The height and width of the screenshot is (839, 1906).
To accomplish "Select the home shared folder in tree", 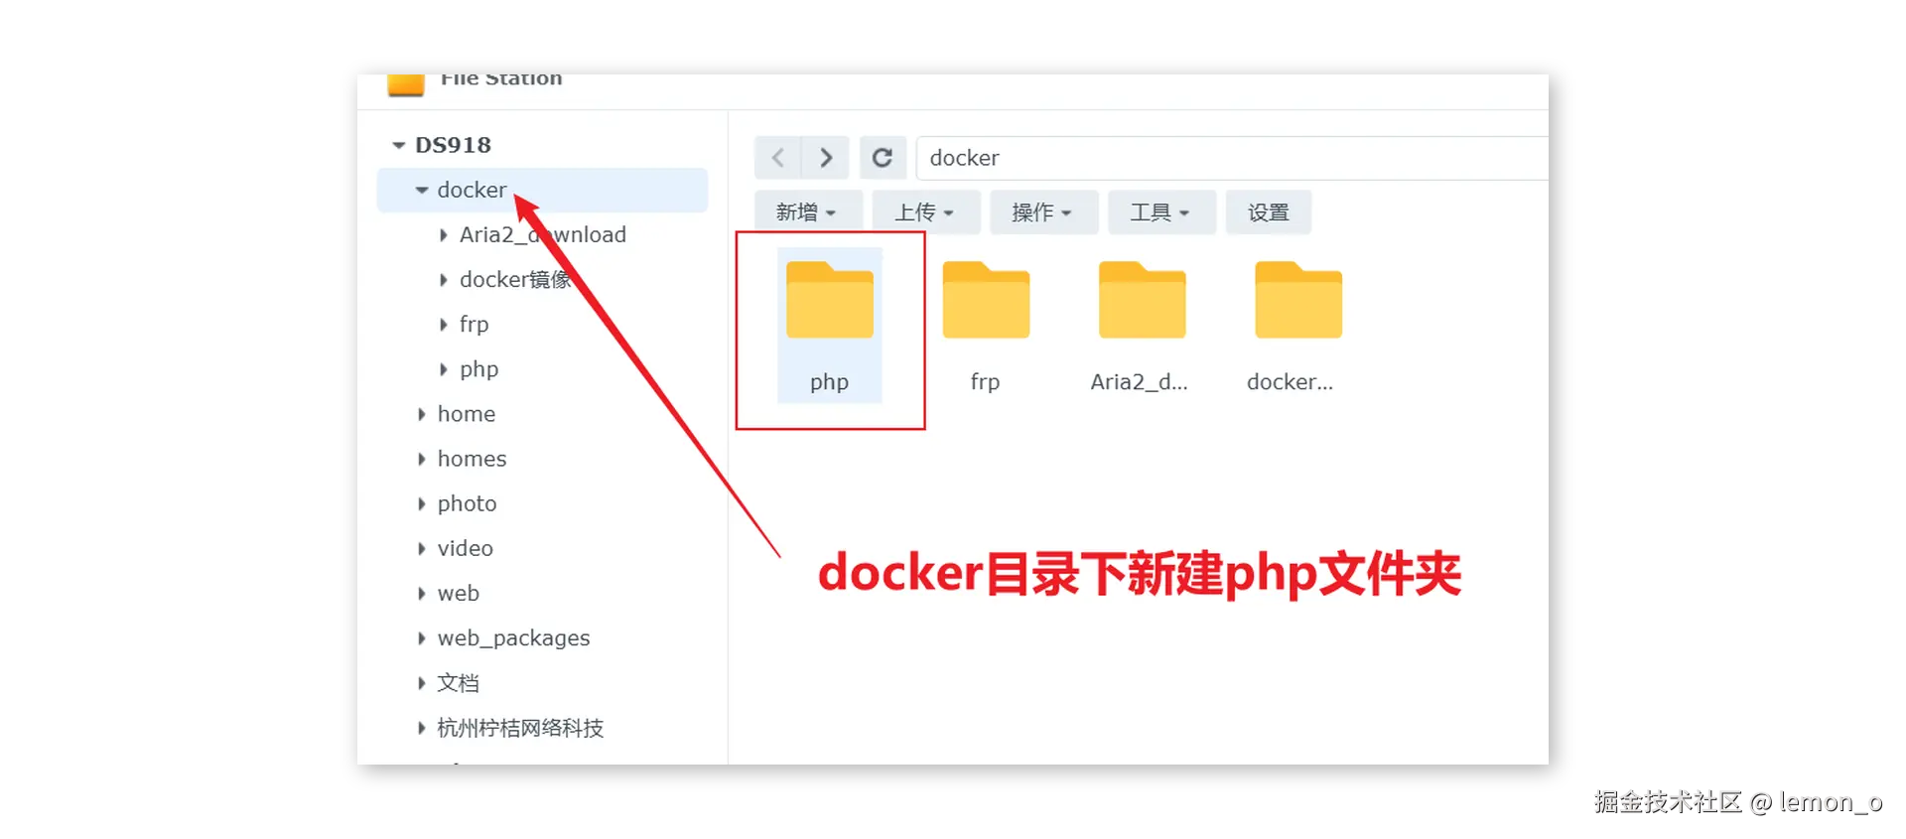I will [x=467, y=414].
